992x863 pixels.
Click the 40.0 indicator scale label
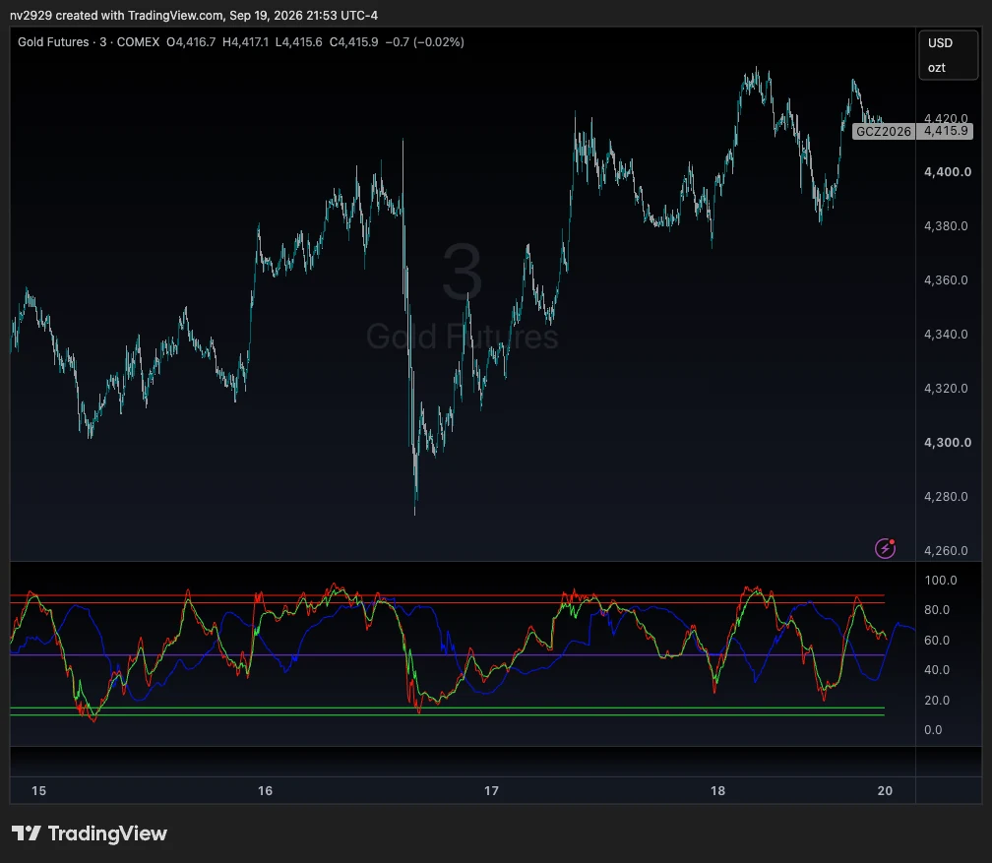(x=937, y=669)
